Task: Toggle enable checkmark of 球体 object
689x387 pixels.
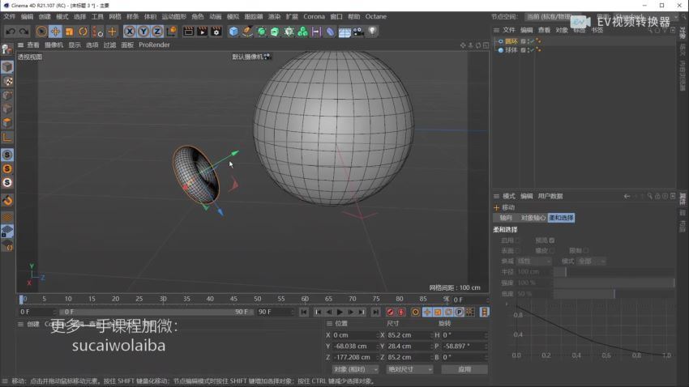Action: [532, 50]
